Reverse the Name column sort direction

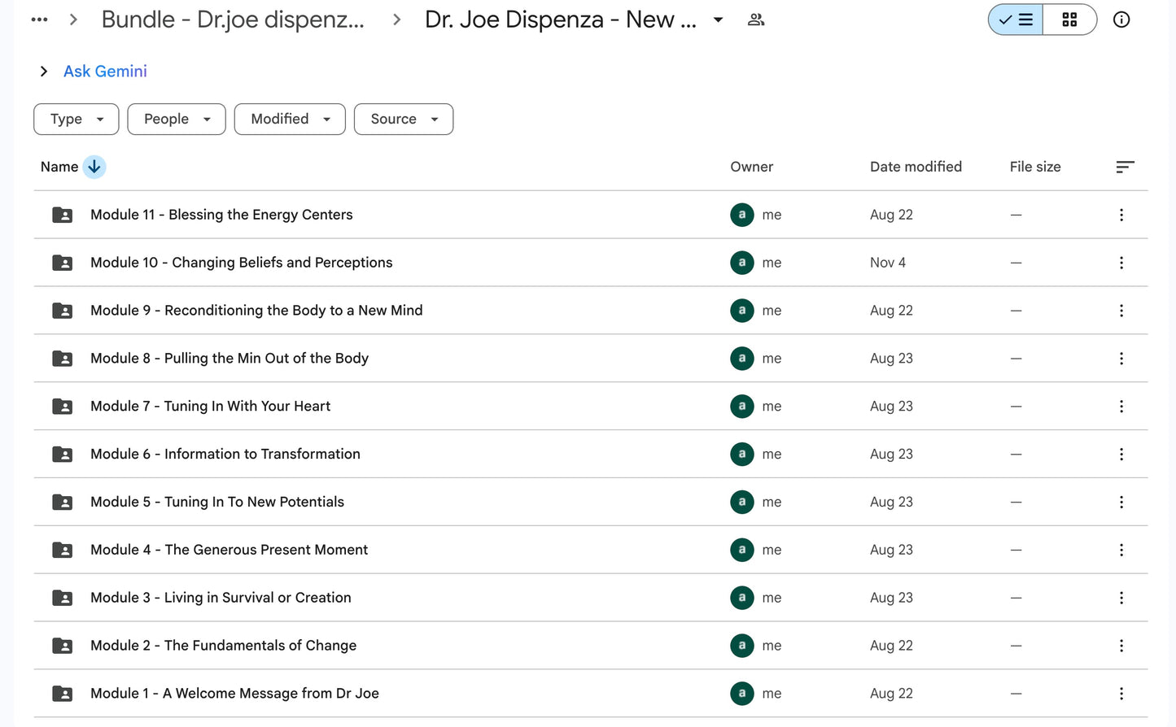click(x=94, y=167)
